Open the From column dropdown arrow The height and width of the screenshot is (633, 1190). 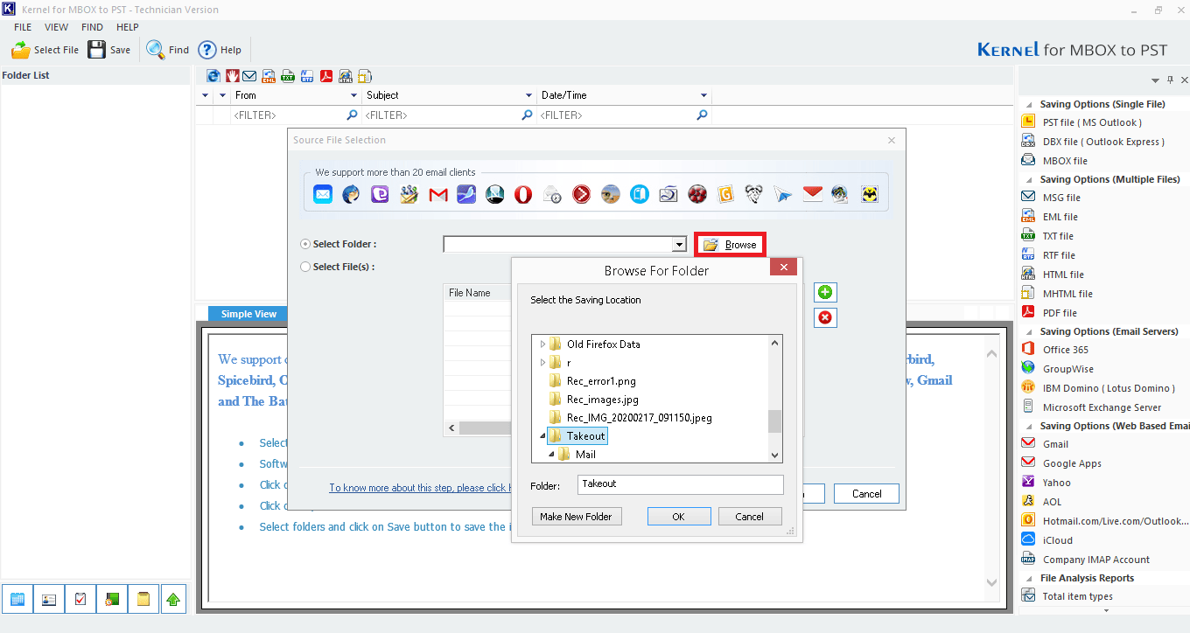(x=353, y=95)
